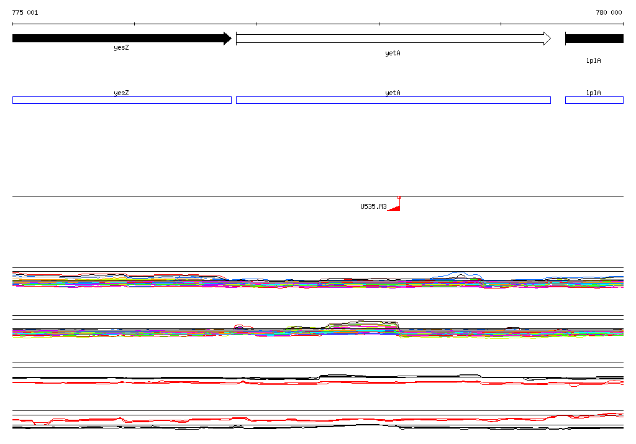
Task: Click the yetA label under the white arrow
Action: pyautogui.click(x=393, y=53)
